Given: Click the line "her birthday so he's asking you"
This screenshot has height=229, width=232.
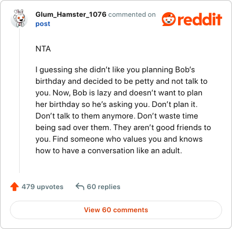Looking at the screenshot, I should pyautogui.click(x=117, y=105).
